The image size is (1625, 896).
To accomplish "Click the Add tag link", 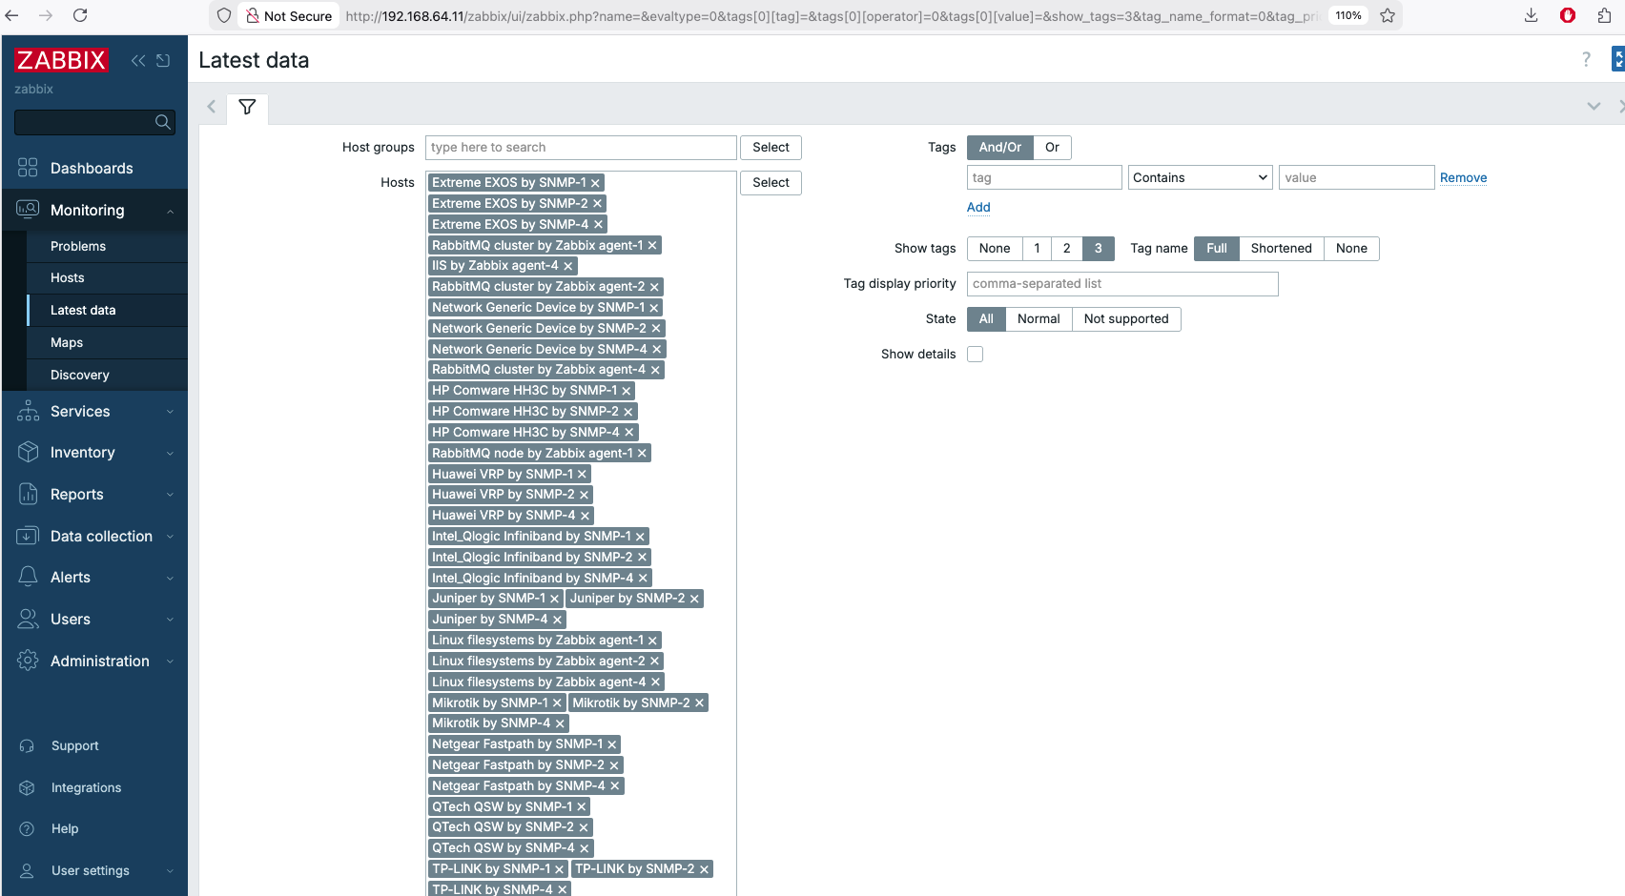I will pos(978,207).
